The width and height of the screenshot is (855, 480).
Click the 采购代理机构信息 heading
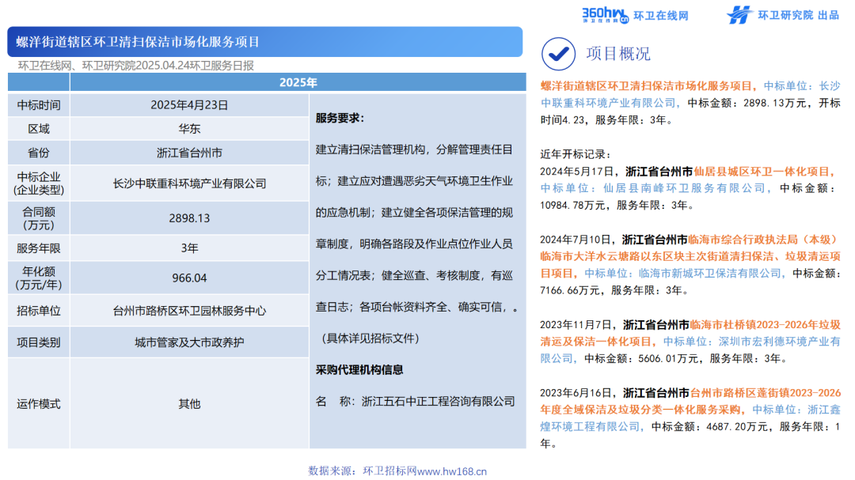pos(359,370)
